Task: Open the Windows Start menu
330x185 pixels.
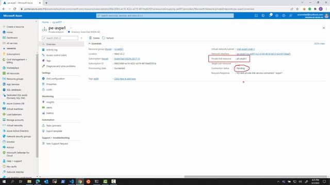Action: pyautogui.click(x=4, y=181)
